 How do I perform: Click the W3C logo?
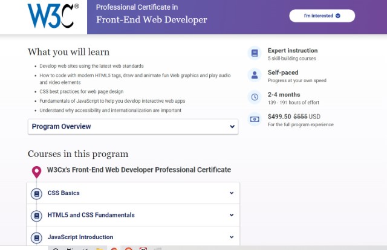coord(53,16)
